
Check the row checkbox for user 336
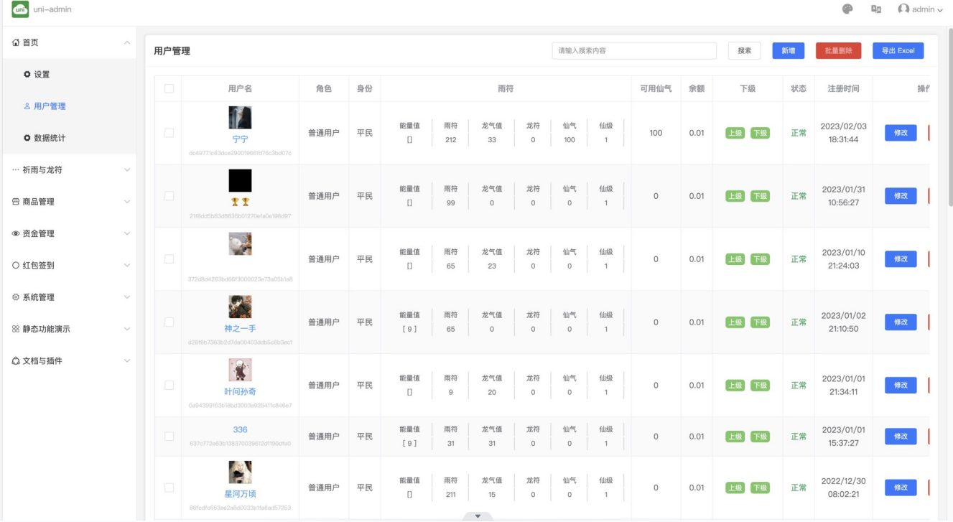[x=169, y=437]
